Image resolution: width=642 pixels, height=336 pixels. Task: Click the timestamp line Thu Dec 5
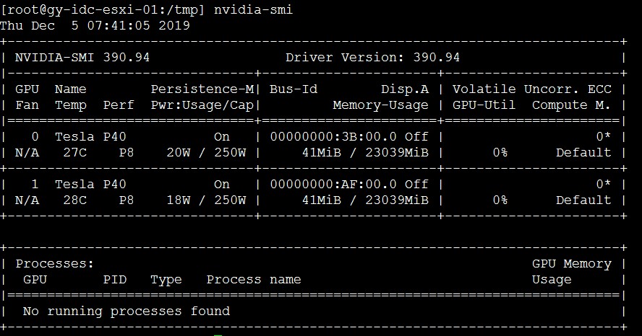95,25
